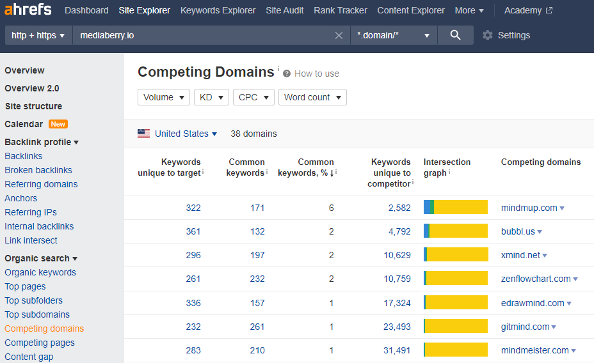The height and width of the screenshot is (363, 594).
Task: Go to Dashboard in top navigation
Action: pos(86,11)
